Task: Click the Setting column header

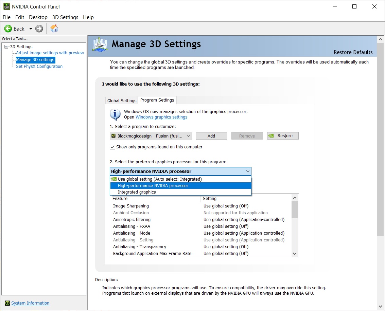Action: [x=246, y=198]
